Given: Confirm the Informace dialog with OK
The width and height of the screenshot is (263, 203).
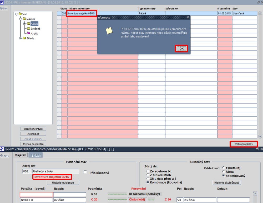Looking at the screenshot, I should click(181, 49).
